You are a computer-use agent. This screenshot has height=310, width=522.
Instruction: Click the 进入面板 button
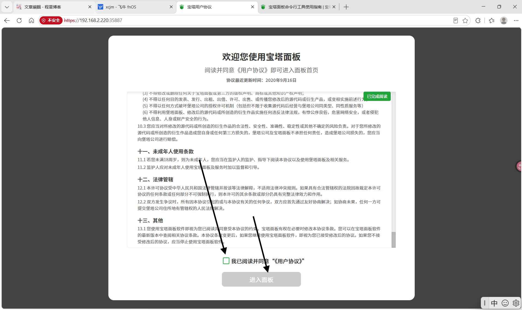coord(261,279)
